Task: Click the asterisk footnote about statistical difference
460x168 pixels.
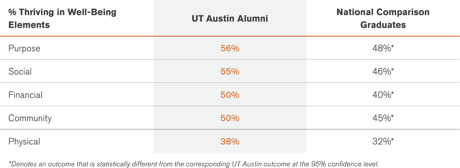Action: tap(194, 164)
